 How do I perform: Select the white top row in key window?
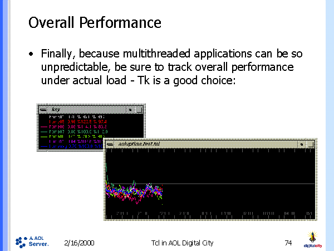(77, 117)
